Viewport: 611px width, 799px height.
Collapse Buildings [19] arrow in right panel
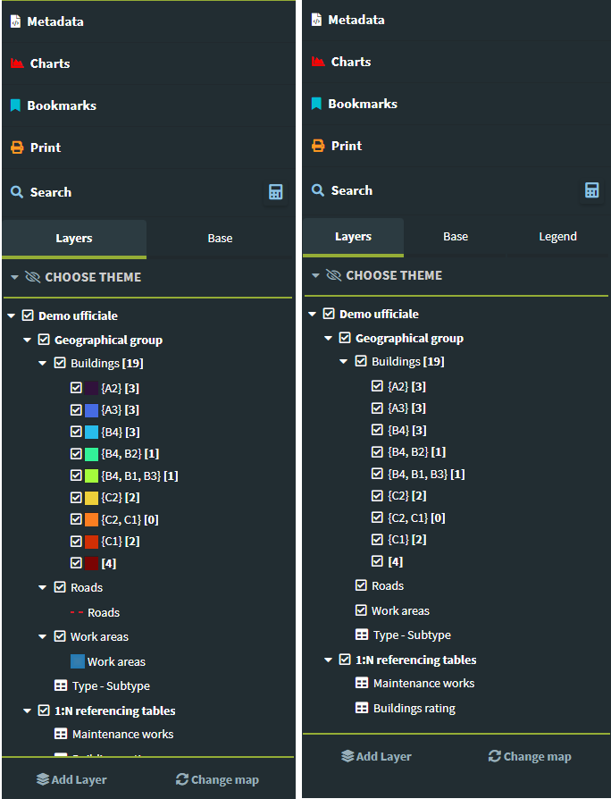click(x=344, y=361)
